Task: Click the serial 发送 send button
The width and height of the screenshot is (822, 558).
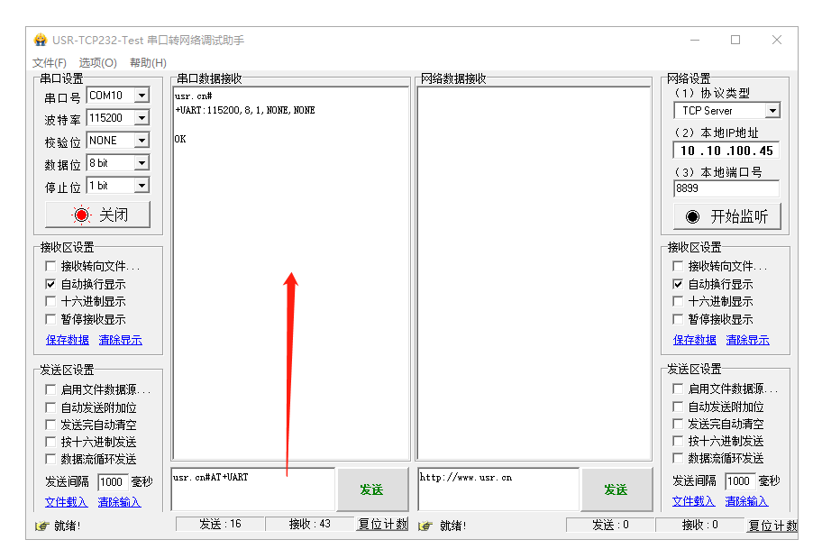Action: coord(372,489)
